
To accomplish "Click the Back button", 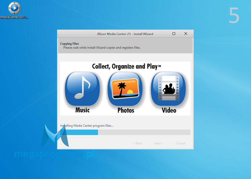I will coord(137,143).
